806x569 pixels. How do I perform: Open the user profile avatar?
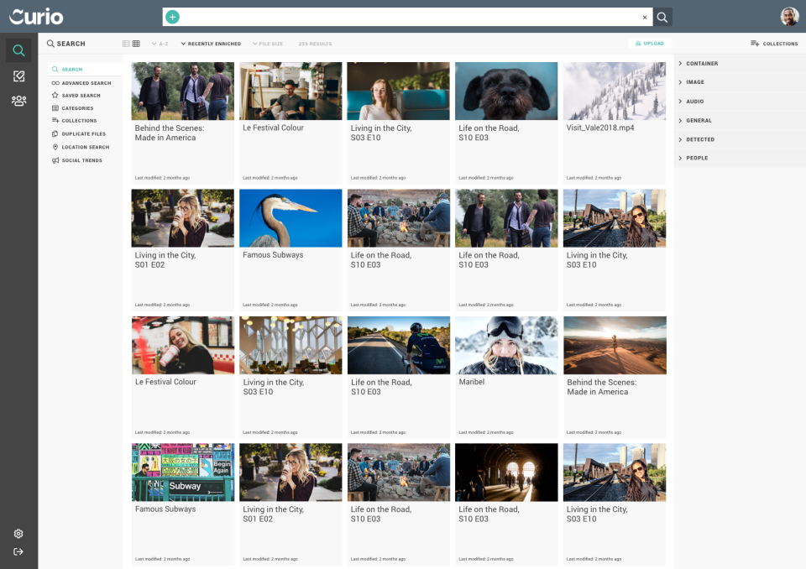[x=788, y=17]
